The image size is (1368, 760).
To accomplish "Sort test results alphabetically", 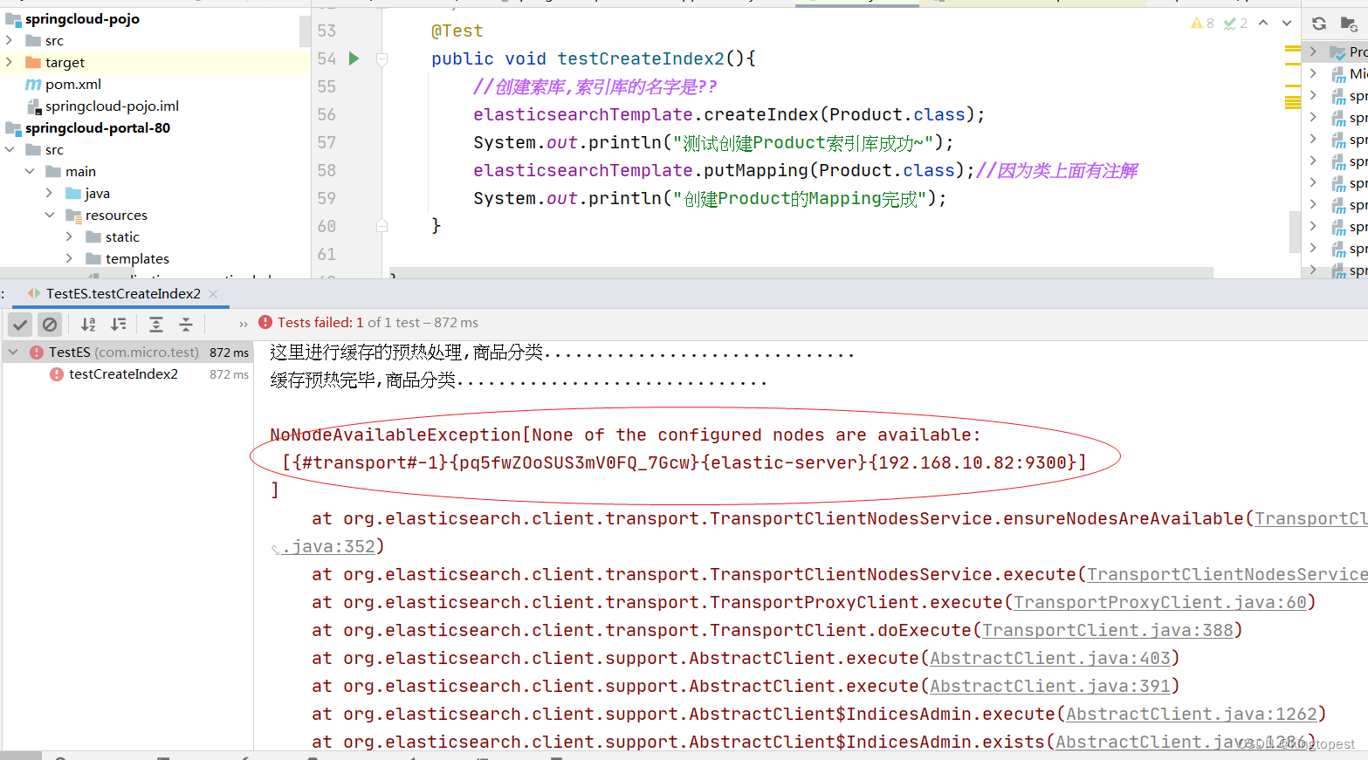I will click(87, 324).
